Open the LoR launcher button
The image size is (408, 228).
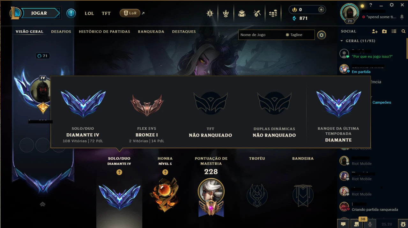[x=130, y=13]
